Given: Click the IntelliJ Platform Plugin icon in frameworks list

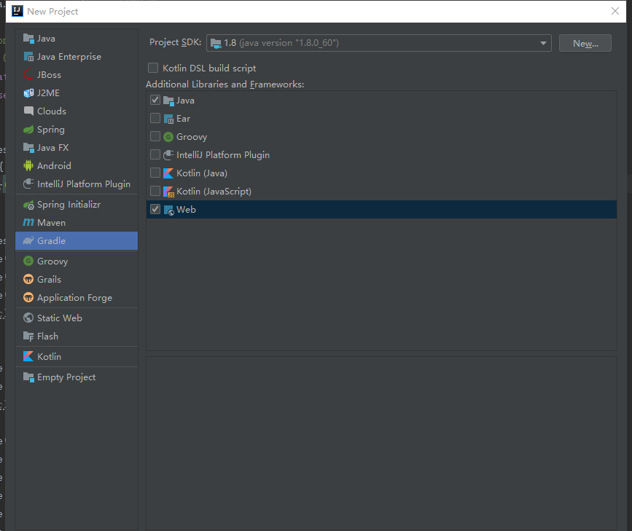Looking at the screenshot, I should (x=168, y=155).
